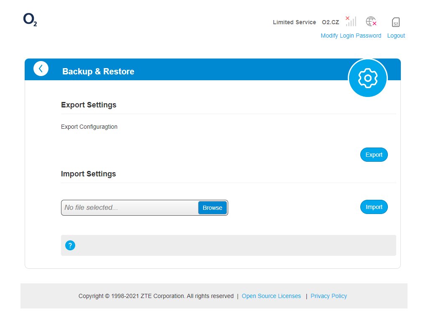The height and width of the screenshot is (321, 428).
Task: Click the Import Settings section heading
Action: coord(88,174)
